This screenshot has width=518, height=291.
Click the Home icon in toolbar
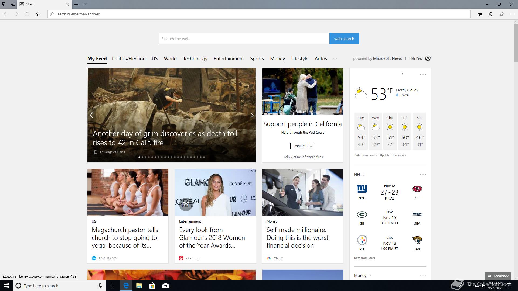point(38,14)
